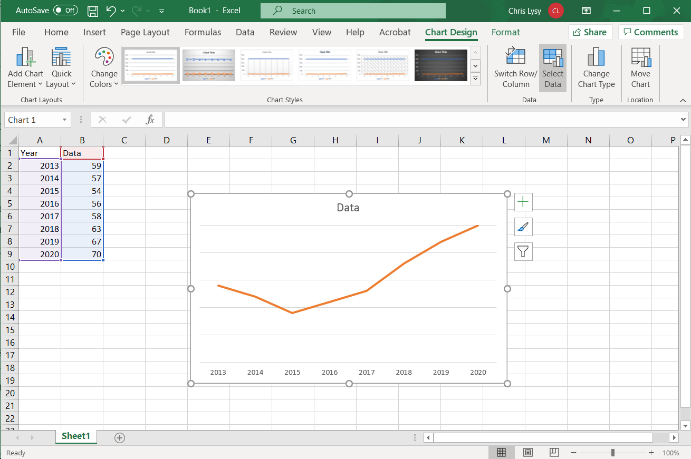The height and width of the screenshot is (459, 691).
Task: Add a new sheet with plus icon
Action: (x=120, y=438)
